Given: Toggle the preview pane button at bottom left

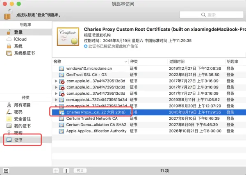Looking at the screenshot, I should click(x=6, y=171).
